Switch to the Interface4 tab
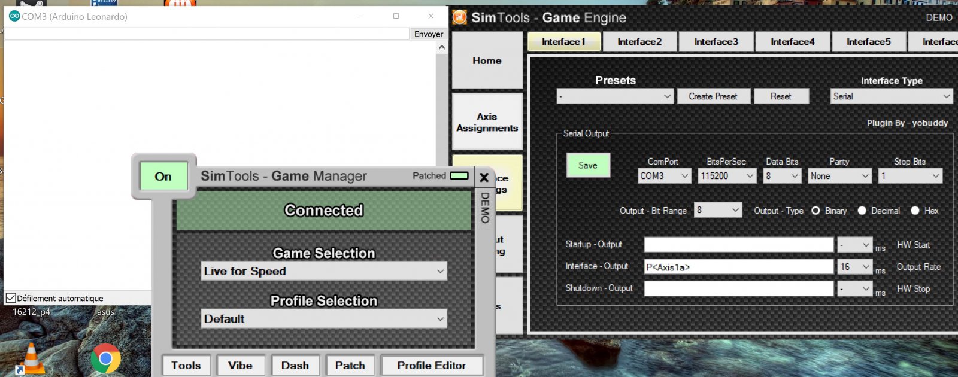This screenshot has height=377, width=958. pos(793,42)
